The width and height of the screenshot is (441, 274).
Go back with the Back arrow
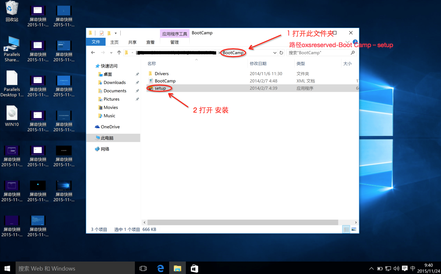93,53
